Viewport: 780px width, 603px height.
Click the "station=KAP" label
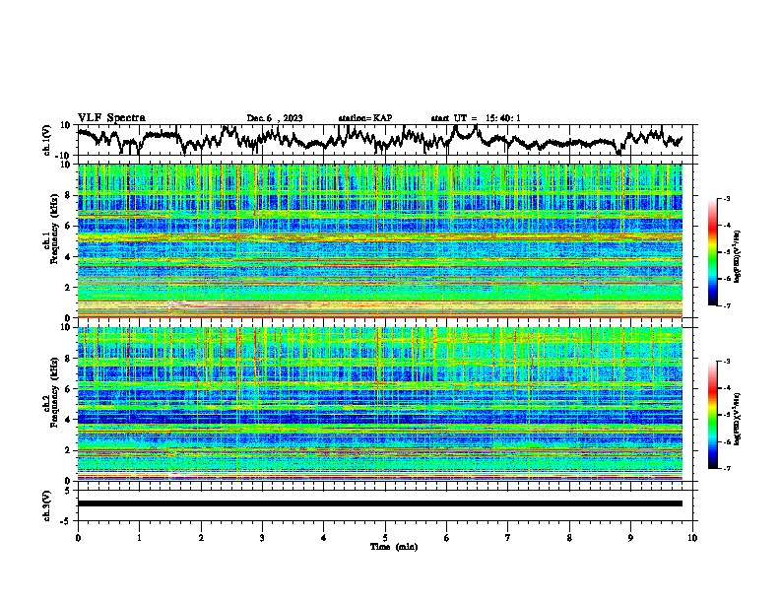click(x=365, y=118)
